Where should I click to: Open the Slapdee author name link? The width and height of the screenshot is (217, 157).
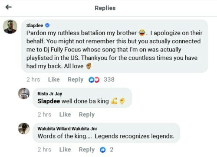(35, 26)
